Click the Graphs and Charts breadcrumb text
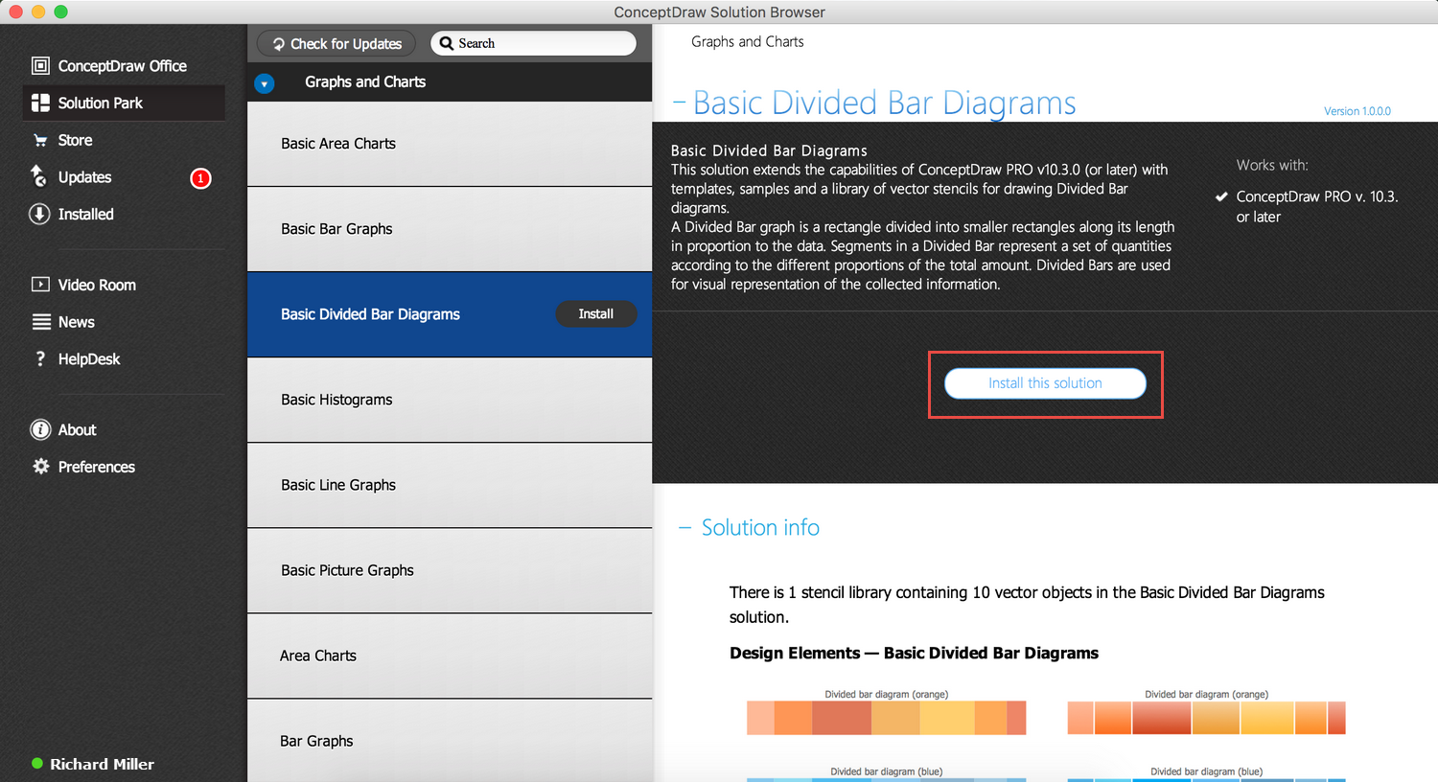Screen dimensions: 1438x782 coord(748,42)
